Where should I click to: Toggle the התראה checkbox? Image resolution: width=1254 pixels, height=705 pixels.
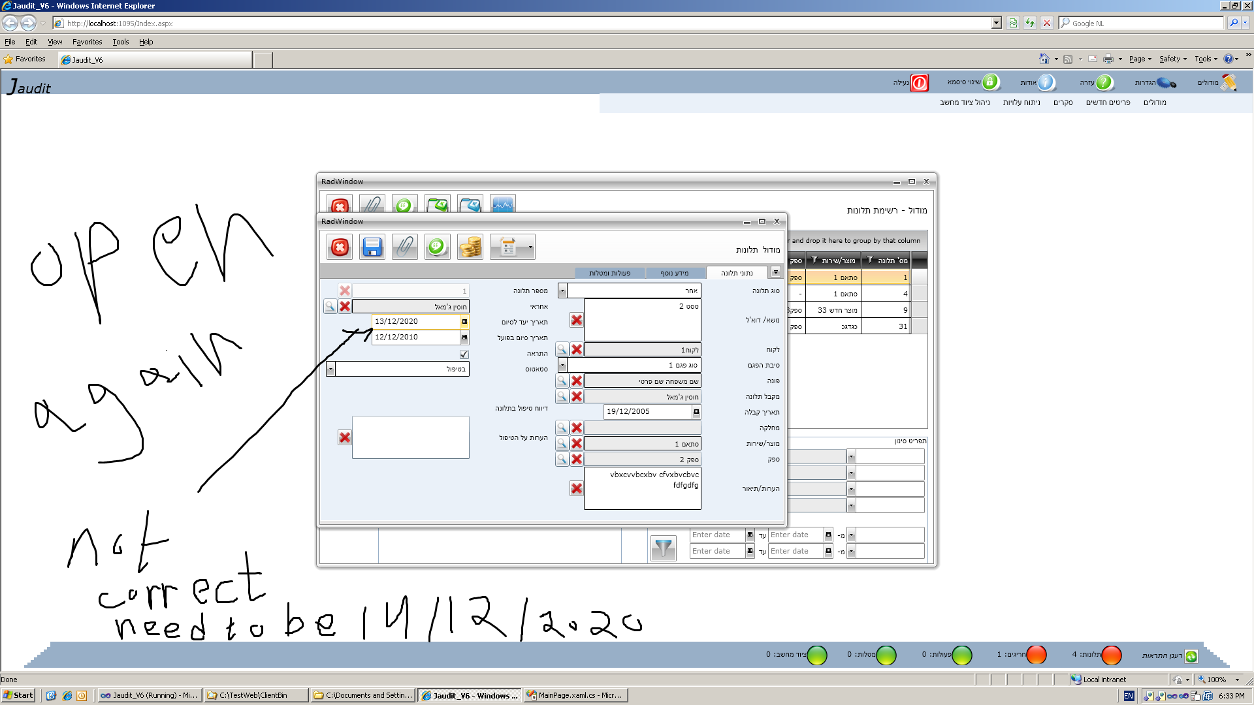[464, 354]
